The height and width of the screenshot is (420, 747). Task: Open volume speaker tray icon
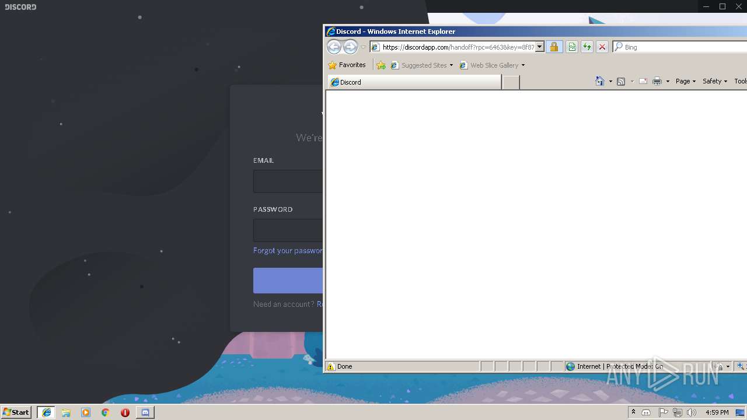692,412
